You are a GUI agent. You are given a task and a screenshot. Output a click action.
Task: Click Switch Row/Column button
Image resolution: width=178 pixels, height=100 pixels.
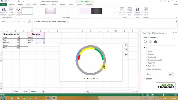coord(122,11)
